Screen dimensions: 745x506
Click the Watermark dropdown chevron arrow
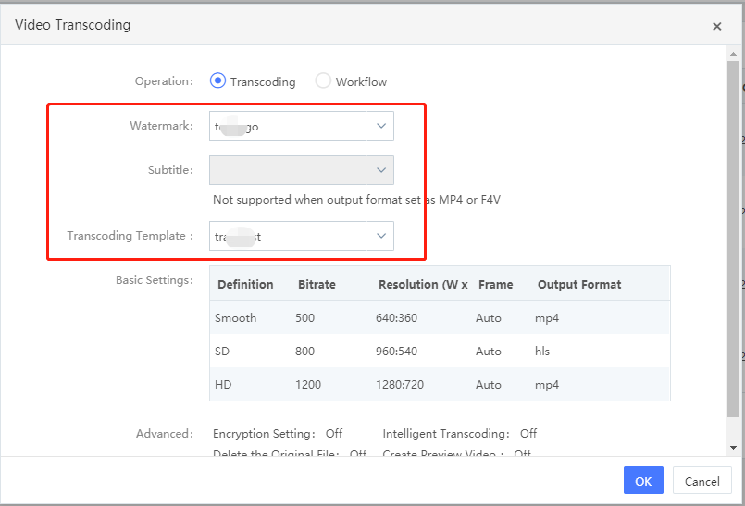[x=381, y=126]
